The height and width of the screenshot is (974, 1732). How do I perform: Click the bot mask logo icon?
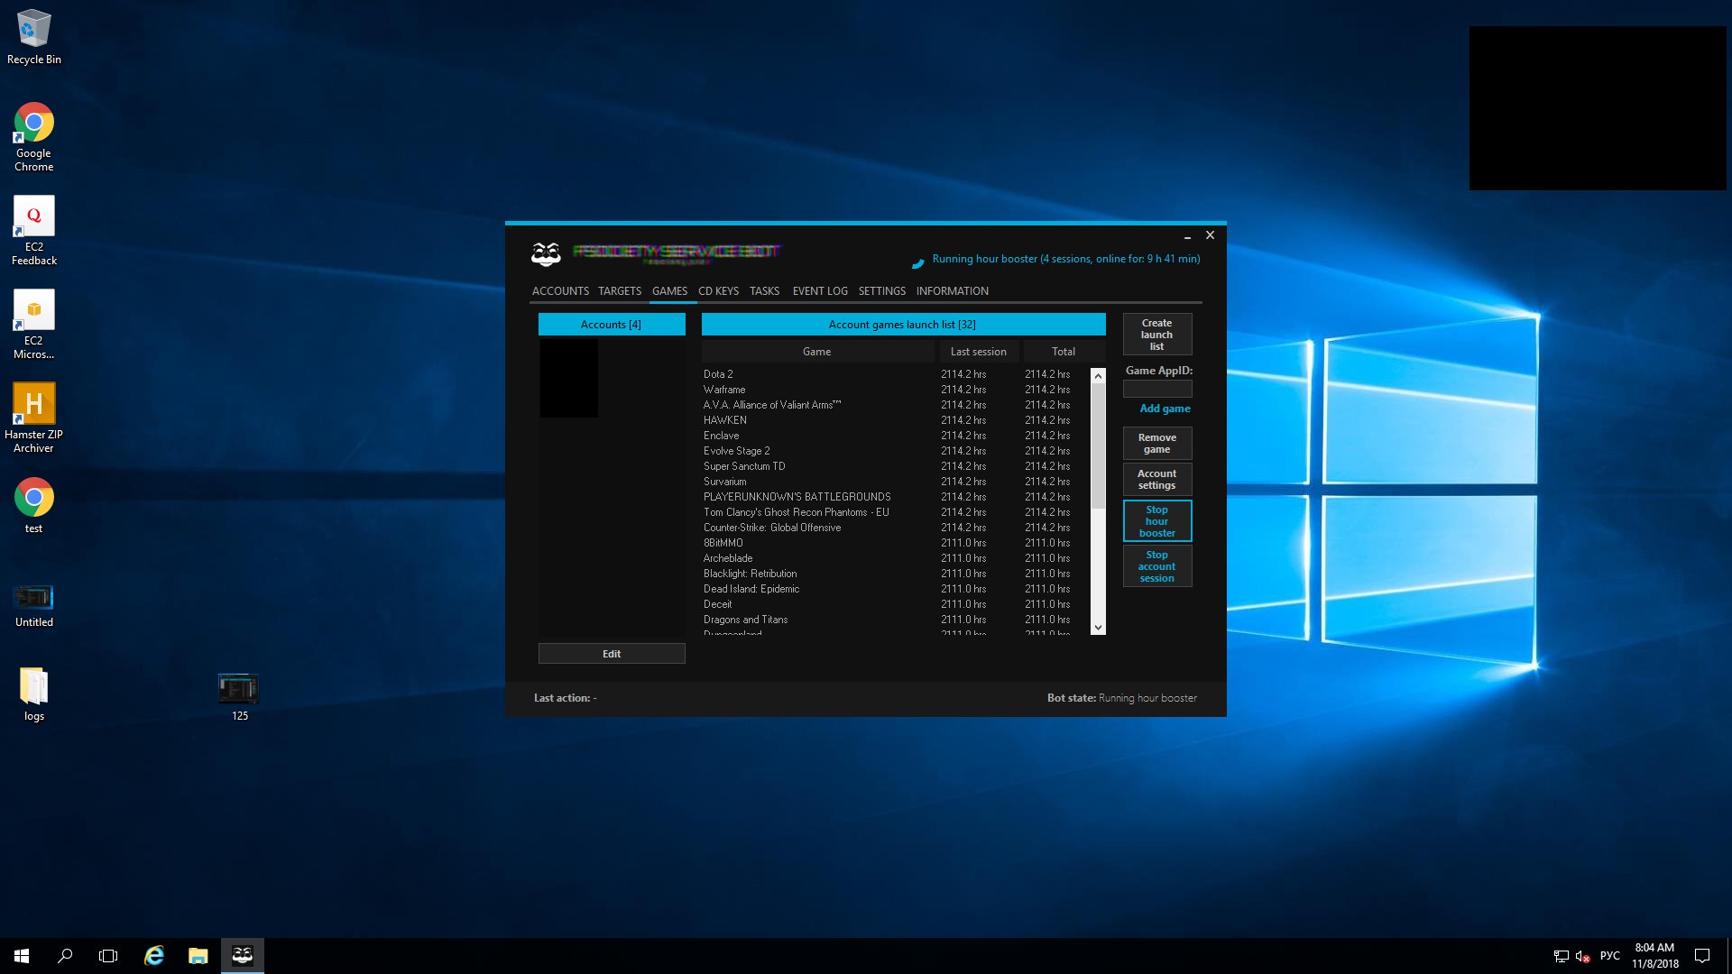tap(546, 254)
